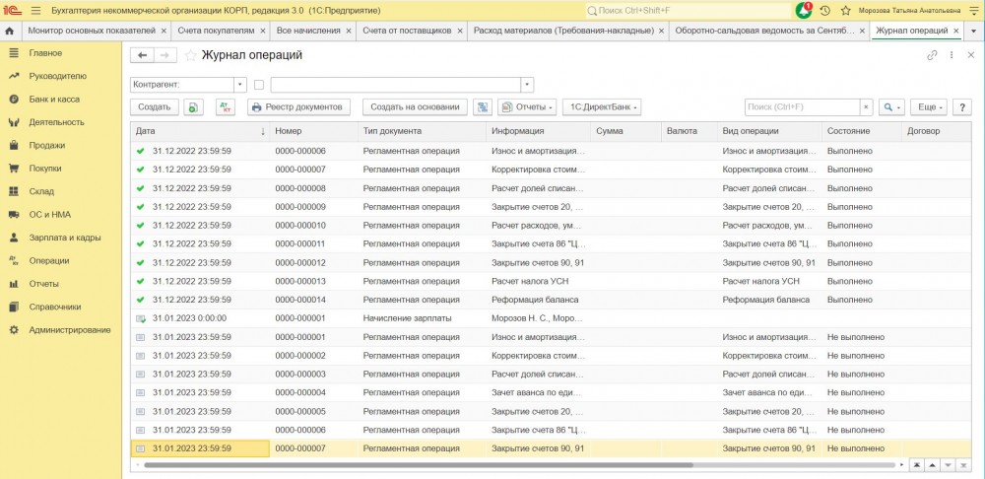Click the Поиск (Ctrl+F) list search field

(802, 106)
